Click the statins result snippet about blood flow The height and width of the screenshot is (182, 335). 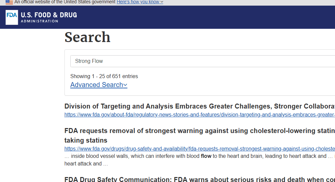tap(200, 160)
